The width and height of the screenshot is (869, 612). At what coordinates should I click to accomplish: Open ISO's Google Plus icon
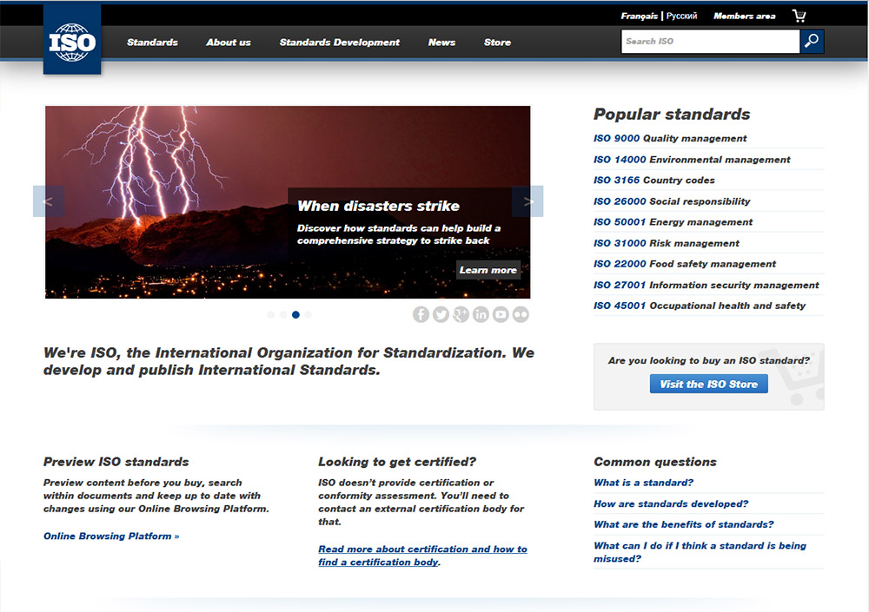coord(461,314)
